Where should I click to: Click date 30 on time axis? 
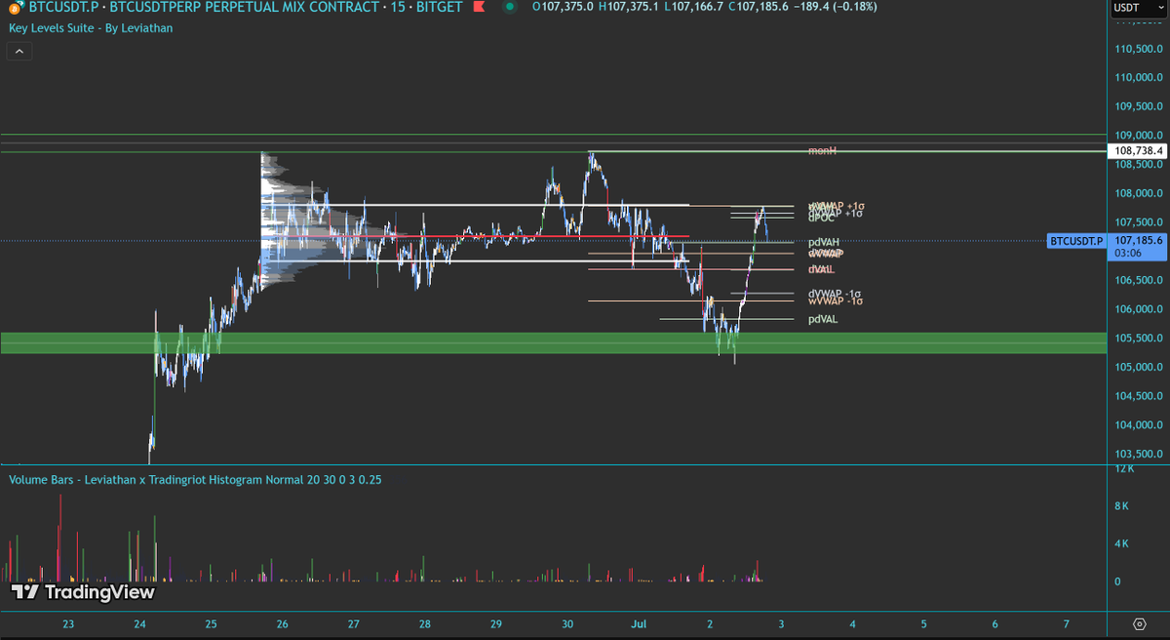click(x=567, y=623)
